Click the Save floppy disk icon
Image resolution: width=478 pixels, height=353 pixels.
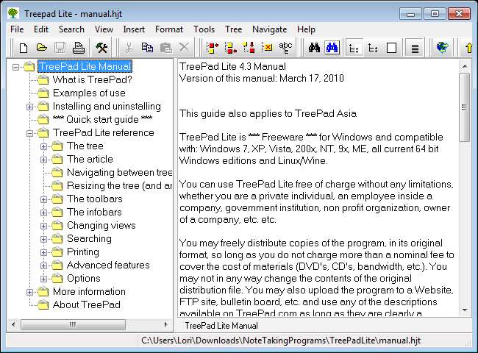pos(60,48)
